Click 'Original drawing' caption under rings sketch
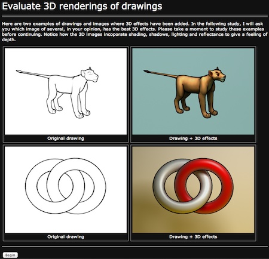 click(66, 237)
